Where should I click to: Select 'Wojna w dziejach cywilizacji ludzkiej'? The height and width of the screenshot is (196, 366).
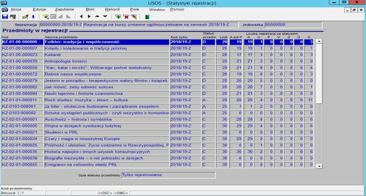[107, 126]
